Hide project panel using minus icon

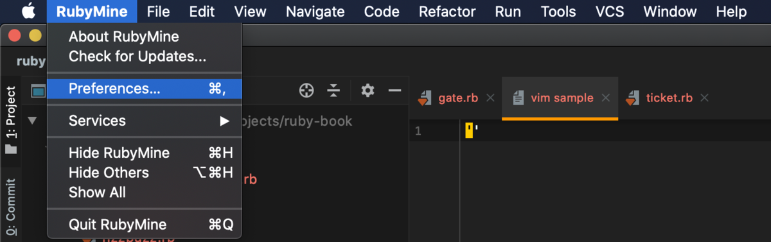[x=394, y=91]
